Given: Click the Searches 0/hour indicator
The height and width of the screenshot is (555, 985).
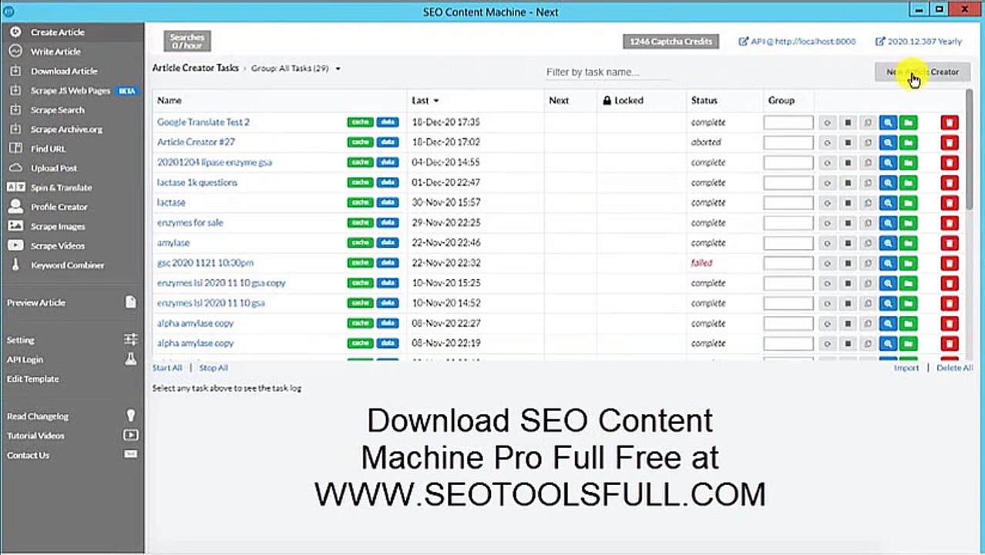Looking at the screenshot, I should (x=187, y=42).
